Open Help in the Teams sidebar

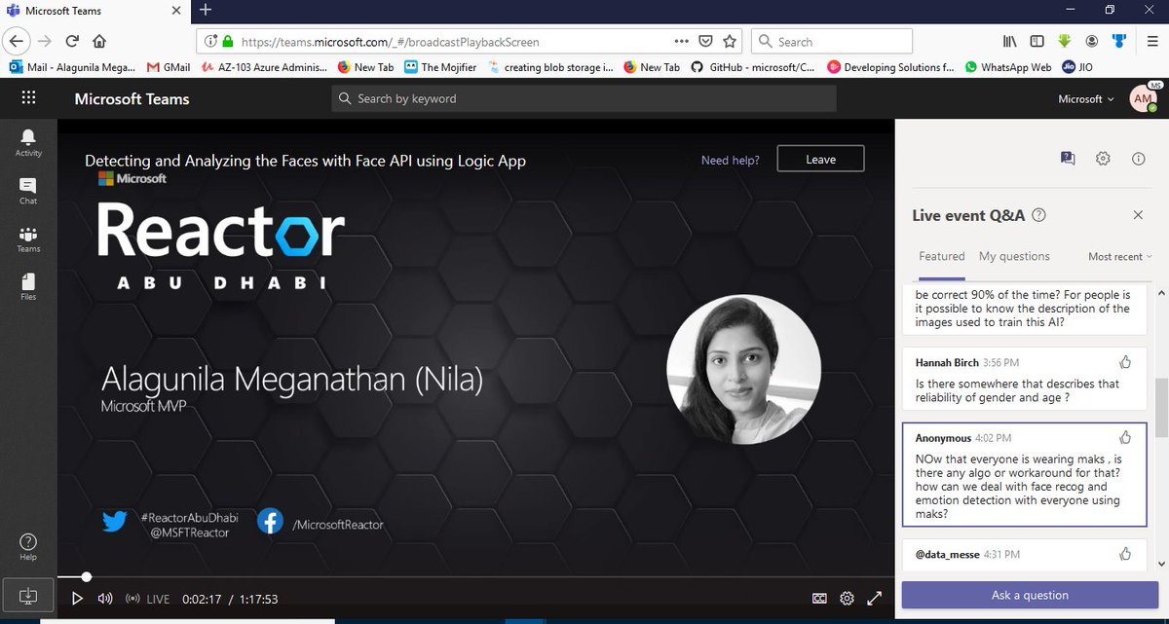click(28, 547)
